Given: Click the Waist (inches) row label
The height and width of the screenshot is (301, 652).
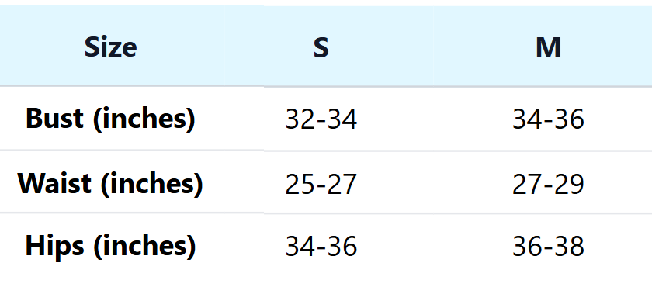Looking at the screenshot, I should [x=110, y=183].
